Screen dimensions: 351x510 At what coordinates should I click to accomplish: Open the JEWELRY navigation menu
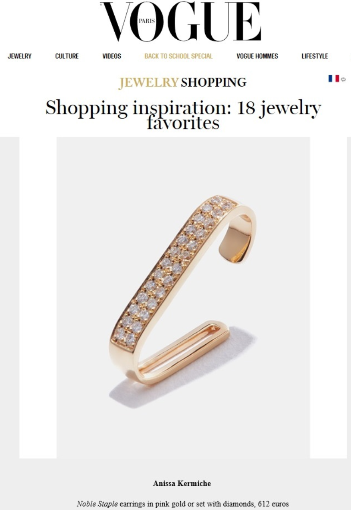pyautogui.click(x=19, y=56)
